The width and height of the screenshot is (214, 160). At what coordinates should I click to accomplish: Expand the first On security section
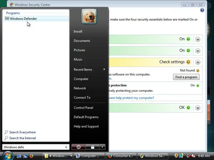[x=198, y=39]
